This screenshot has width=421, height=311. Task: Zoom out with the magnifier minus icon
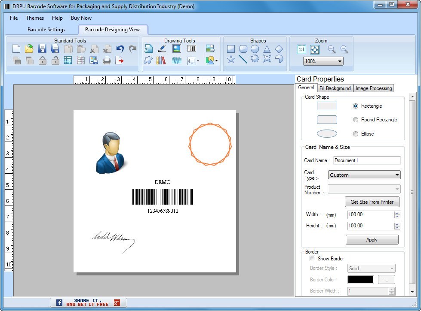click(344, 49)
